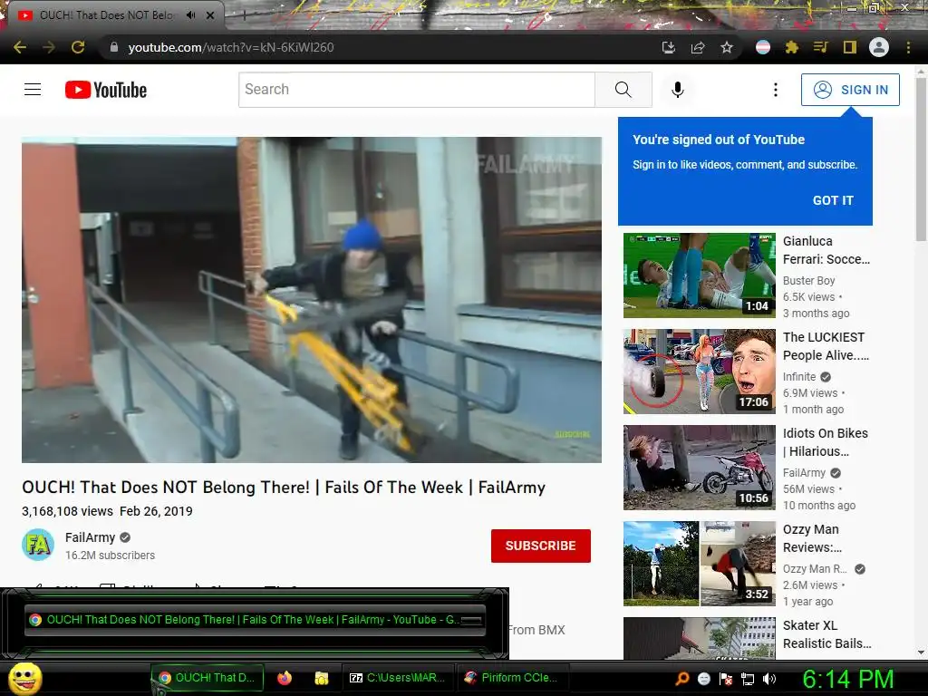Open the volume speaker tray icon
The image size is (928, 696).
[769, 678]
